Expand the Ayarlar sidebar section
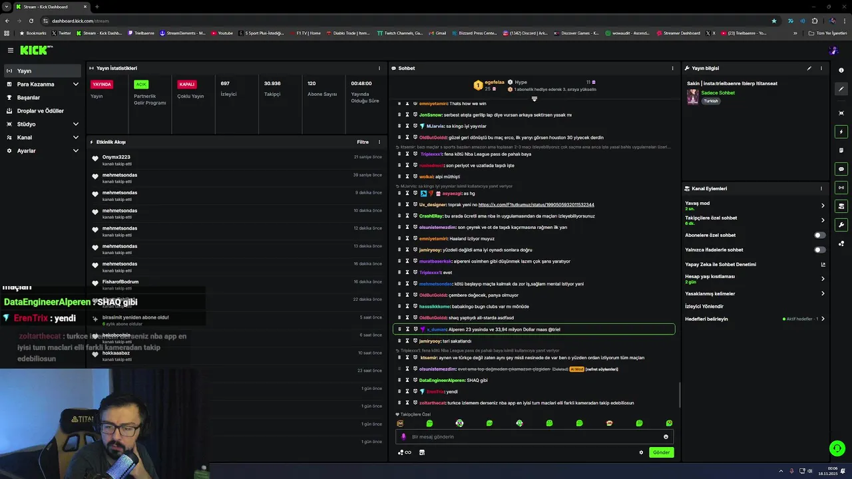 pyautogui.click(x=43, y=151)
